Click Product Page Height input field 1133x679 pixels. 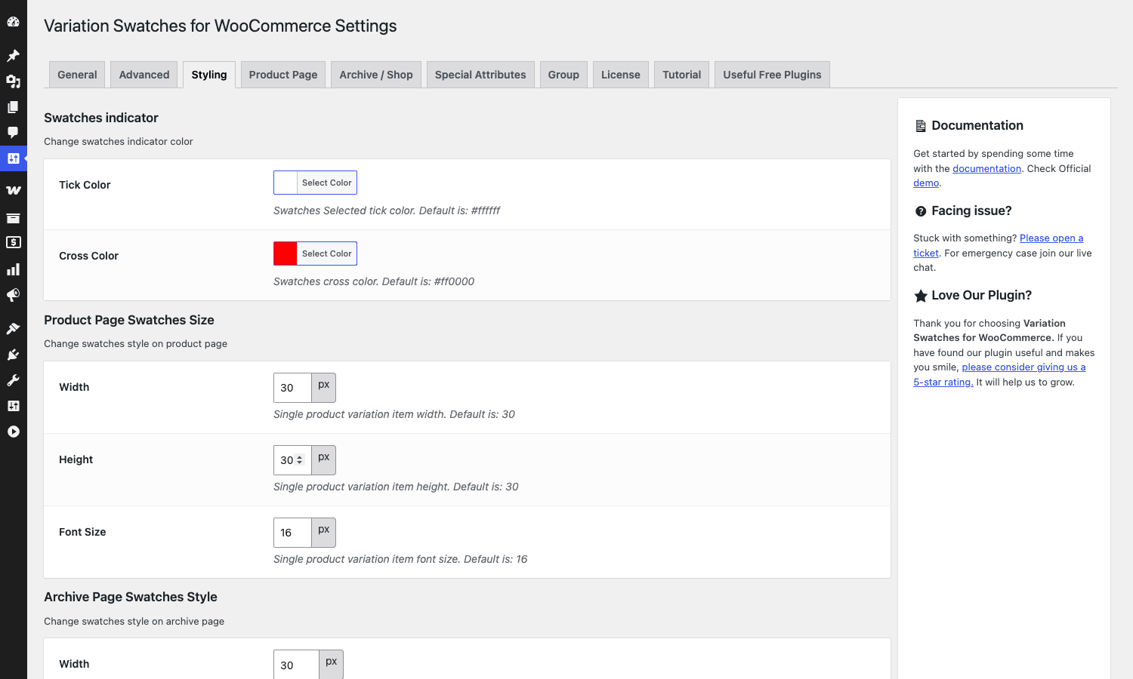coord(292,460)
